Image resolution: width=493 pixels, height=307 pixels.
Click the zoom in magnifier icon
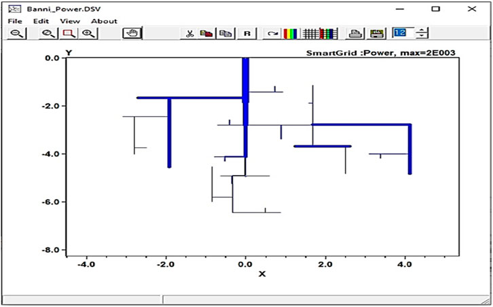[88, 33]
